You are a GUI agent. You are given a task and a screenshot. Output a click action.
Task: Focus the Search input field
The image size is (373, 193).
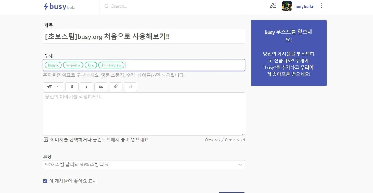pyautogui.click(x=175, y=6)
